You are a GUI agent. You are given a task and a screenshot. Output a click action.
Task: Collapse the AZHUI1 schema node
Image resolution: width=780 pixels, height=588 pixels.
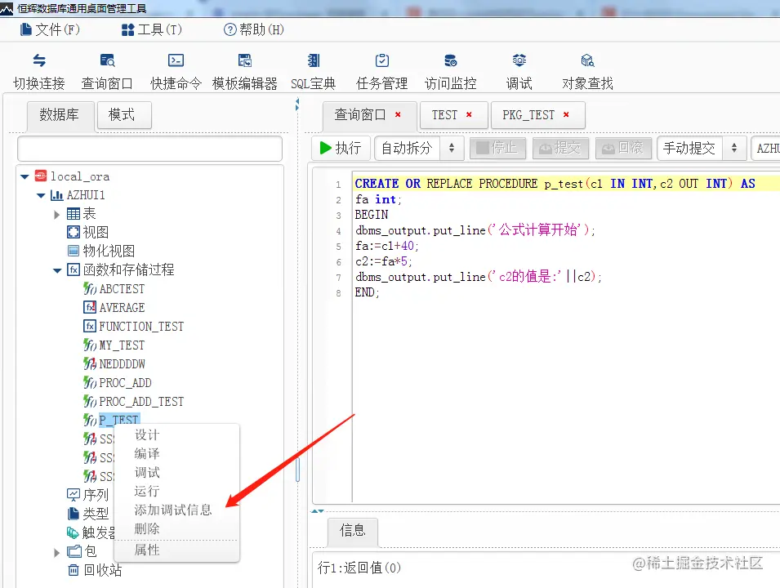click(x=41, y=195)
